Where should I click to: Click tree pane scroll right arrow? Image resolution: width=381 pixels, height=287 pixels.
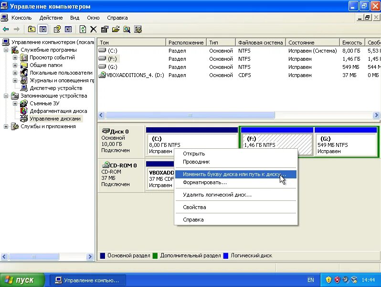pos(90,256)
